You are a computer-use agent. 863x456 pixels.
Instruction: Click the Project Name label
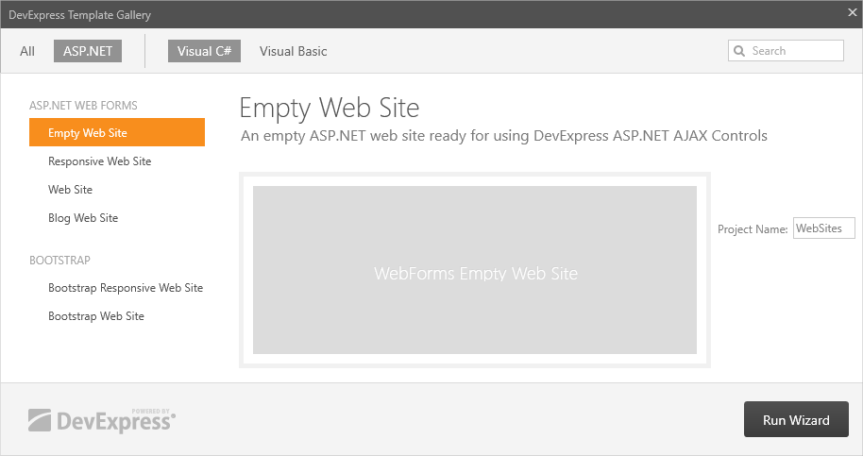[753, 229]
